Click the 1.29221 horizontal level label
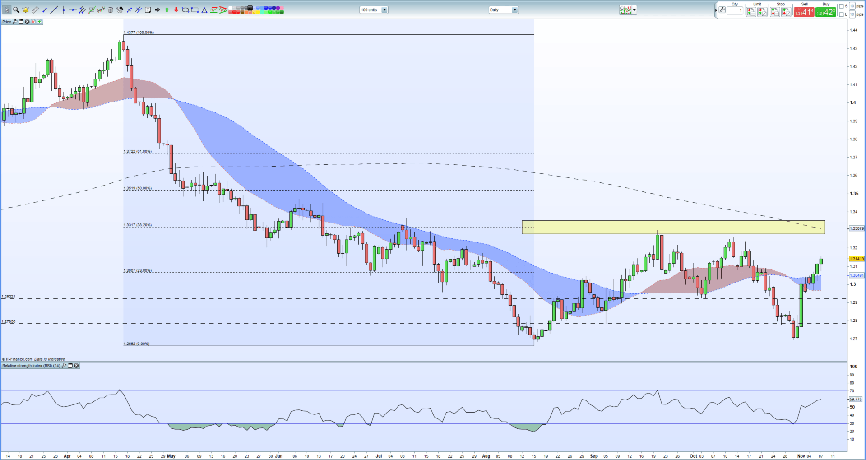Image resolution: width=866 pixels, height=460 pixels. [9, 297]
